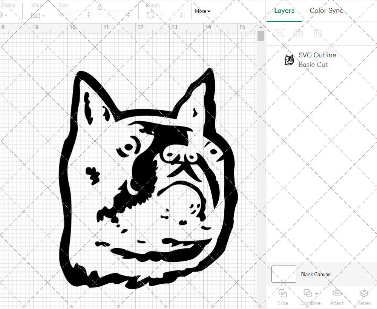Click the Group layers icon
Screen dimensions: 377x309
pyautogui.click(x=280, y=33)
